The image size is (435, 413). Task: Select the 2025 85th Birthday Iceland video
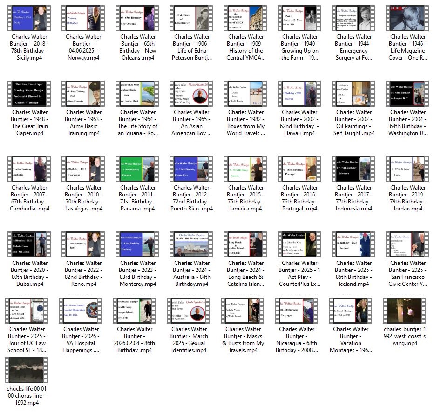pos(353,244)
